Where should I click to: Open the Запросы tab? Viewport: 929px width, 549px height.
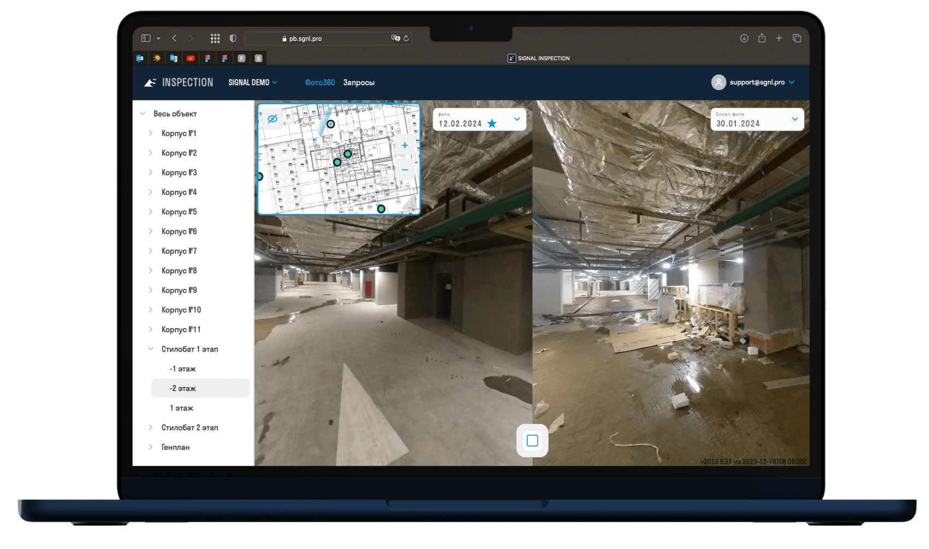[358, 83]
